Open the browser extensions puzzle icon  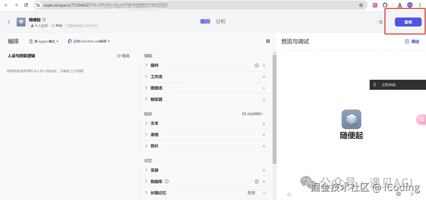coord(385,5)
